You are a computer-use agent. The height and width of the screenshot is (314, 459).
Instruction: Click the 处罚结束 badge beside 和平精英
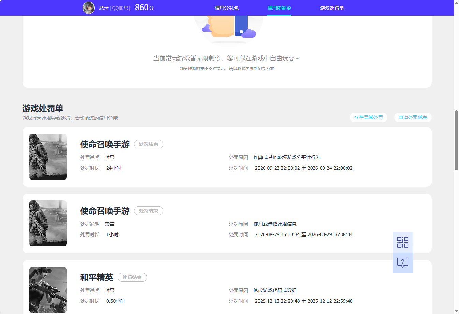tap(132, 277)
